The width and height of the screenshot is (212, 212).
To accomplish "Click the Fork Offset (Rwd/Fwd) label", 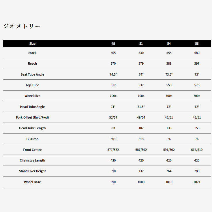I will pyautogui.click(x=32, y=117).
